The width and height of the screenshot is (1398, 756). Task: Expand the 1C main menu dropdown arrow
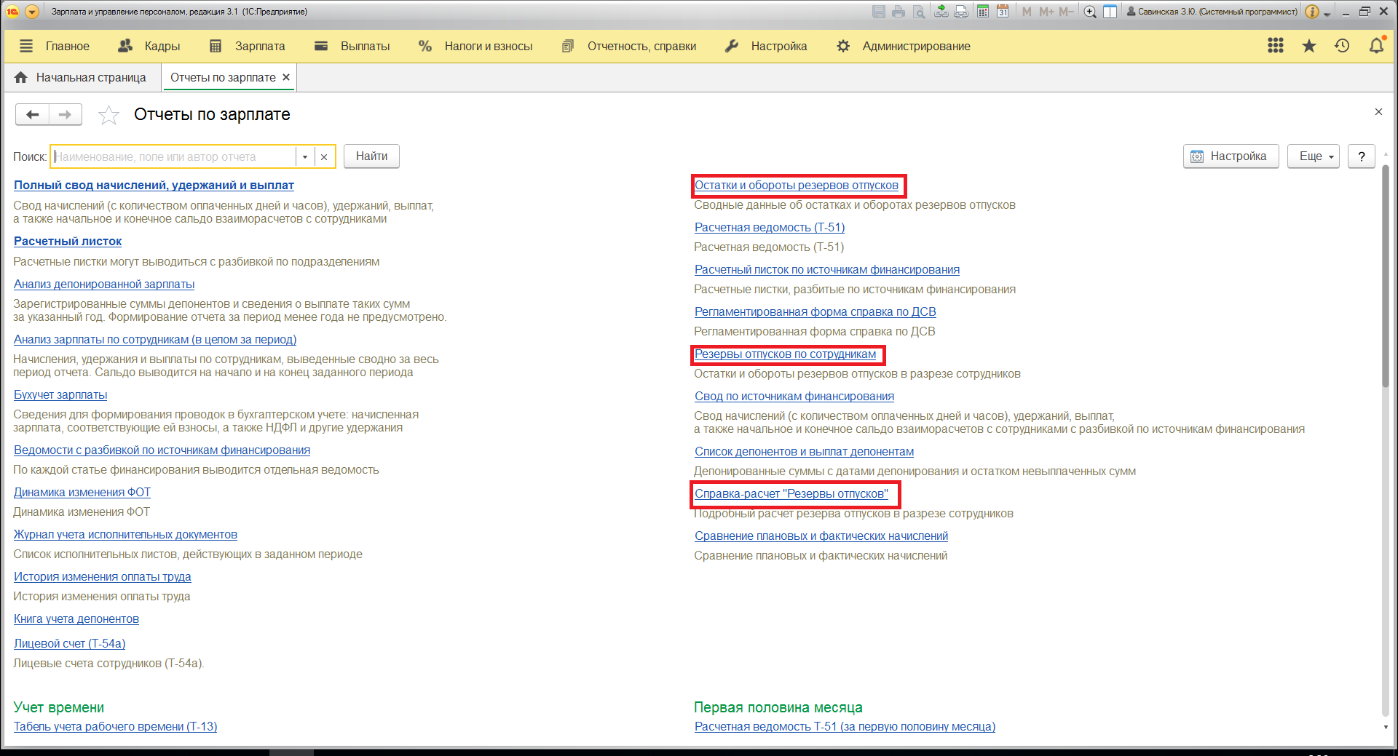32,12
